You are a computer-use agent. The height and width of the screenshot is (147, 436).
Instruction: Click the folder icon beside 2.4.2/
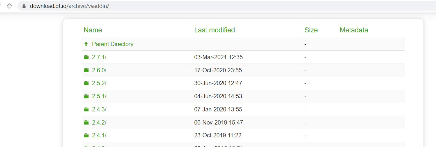point(86,123)
